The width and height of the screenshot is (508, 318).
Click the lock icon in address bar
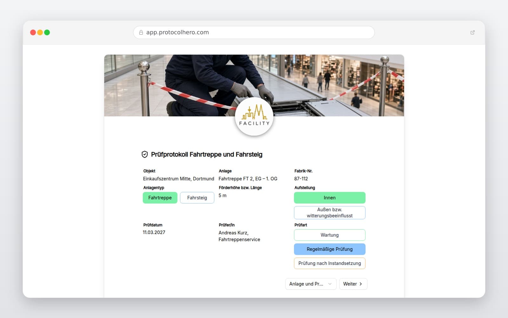pos(141,32)
